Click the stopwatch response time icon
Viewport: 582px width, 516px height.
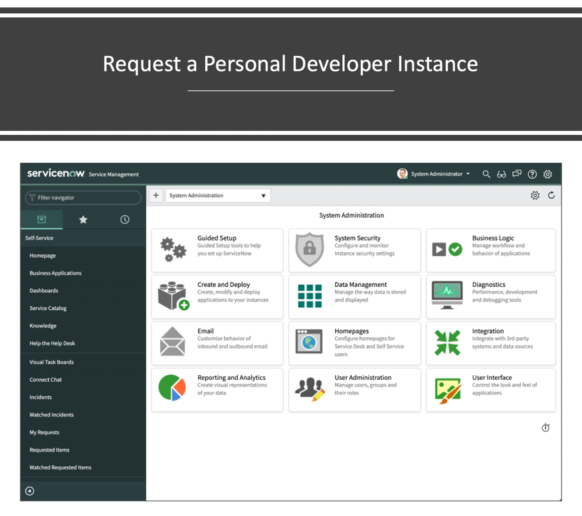[x=545, y=427]
